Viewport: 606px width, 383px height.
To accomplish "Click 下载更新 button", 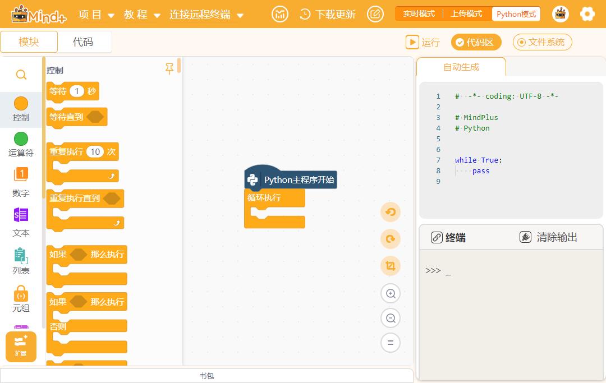I will click(327, 14).
